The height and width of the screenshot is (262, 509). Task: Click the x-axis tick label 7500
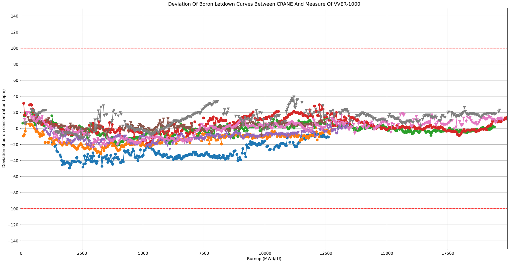pos(204,253)
